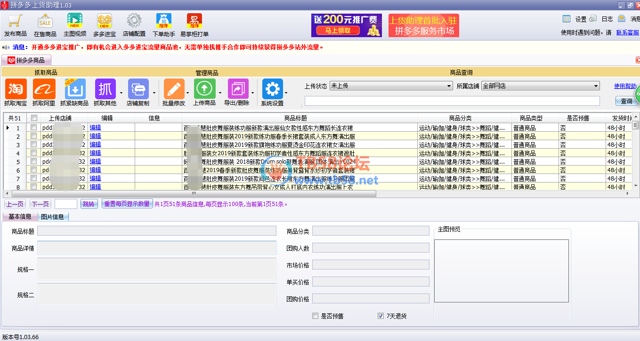Click the page number input box
The image size is (640, 341).
coord(66,204)
